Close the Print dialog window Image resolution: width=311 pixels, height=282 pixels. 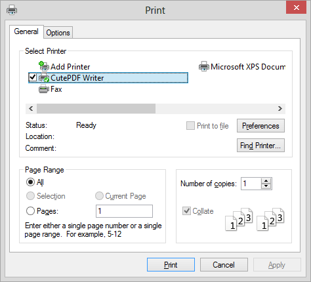pyautogui.click(x=296, y=8)
